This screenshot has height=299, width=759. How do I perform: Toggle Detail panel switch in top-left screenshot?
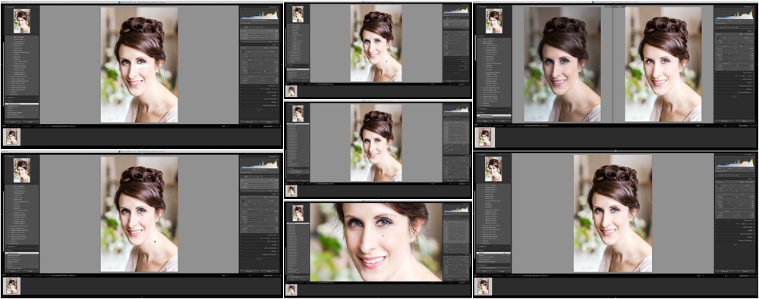click(240, 95)
